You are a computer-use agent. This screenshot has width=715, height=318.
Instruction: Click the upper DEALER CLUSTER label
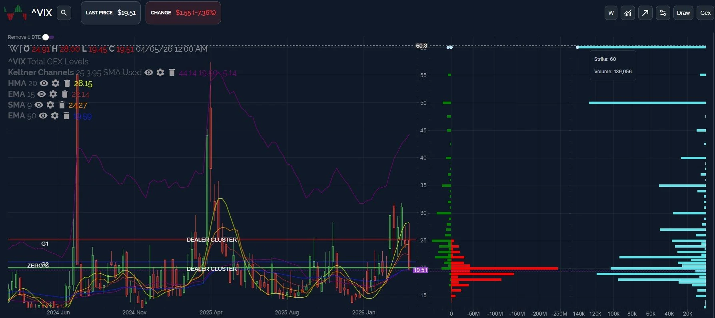212,240
